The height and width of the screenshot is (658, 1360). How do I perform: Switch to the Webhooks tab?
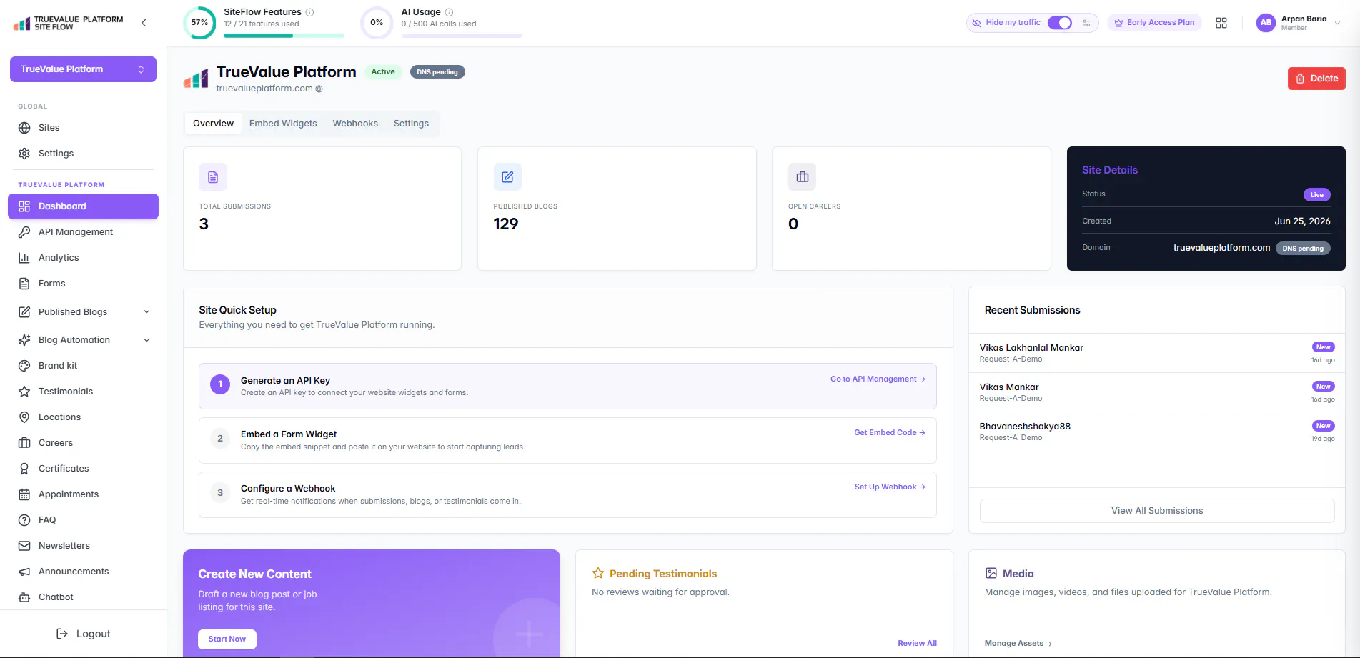pos(355,124)
